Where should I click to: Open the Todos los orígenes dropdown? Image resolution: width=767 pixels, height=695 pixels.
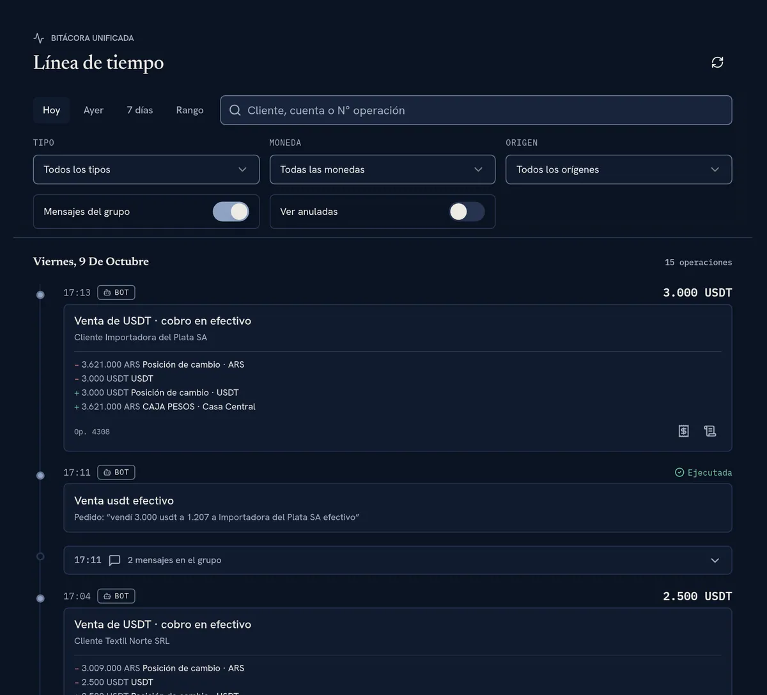click(619, 169)
